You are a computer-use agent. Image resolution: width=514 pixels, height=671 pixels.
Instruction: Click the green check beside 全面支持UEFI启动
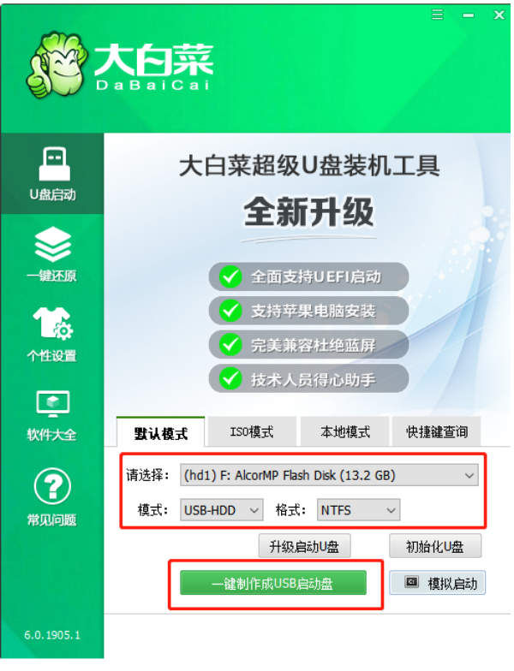pyautogui.click(x=230, y=276)
